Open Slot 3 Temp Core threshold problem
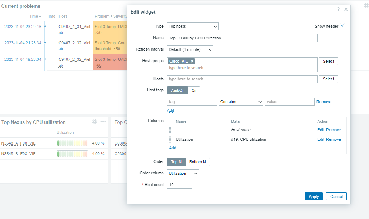This screenshot has height=219, width=369. pos(111,46)
